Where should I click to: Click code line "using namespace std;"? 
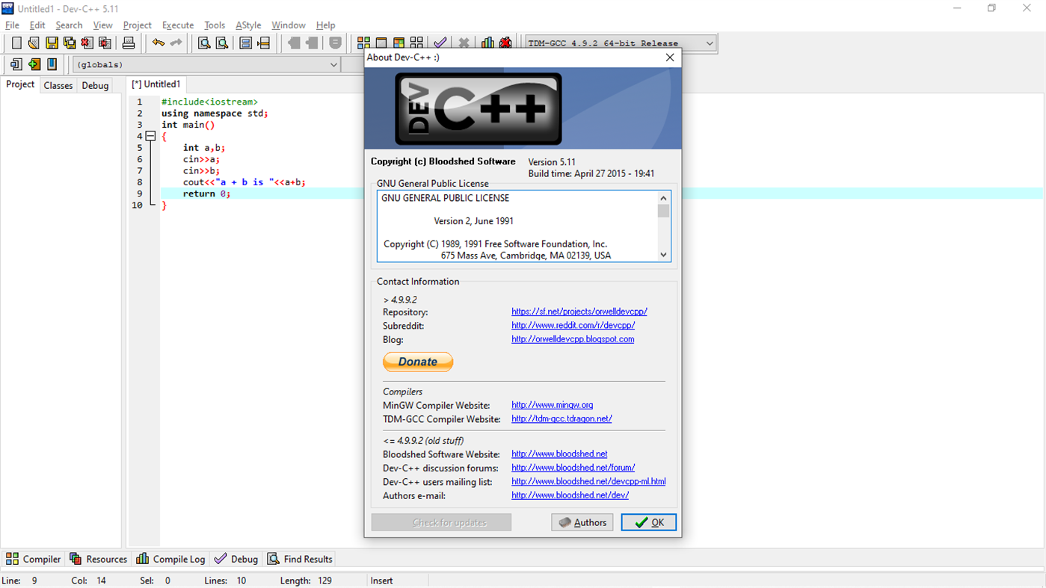coord(215,114)
